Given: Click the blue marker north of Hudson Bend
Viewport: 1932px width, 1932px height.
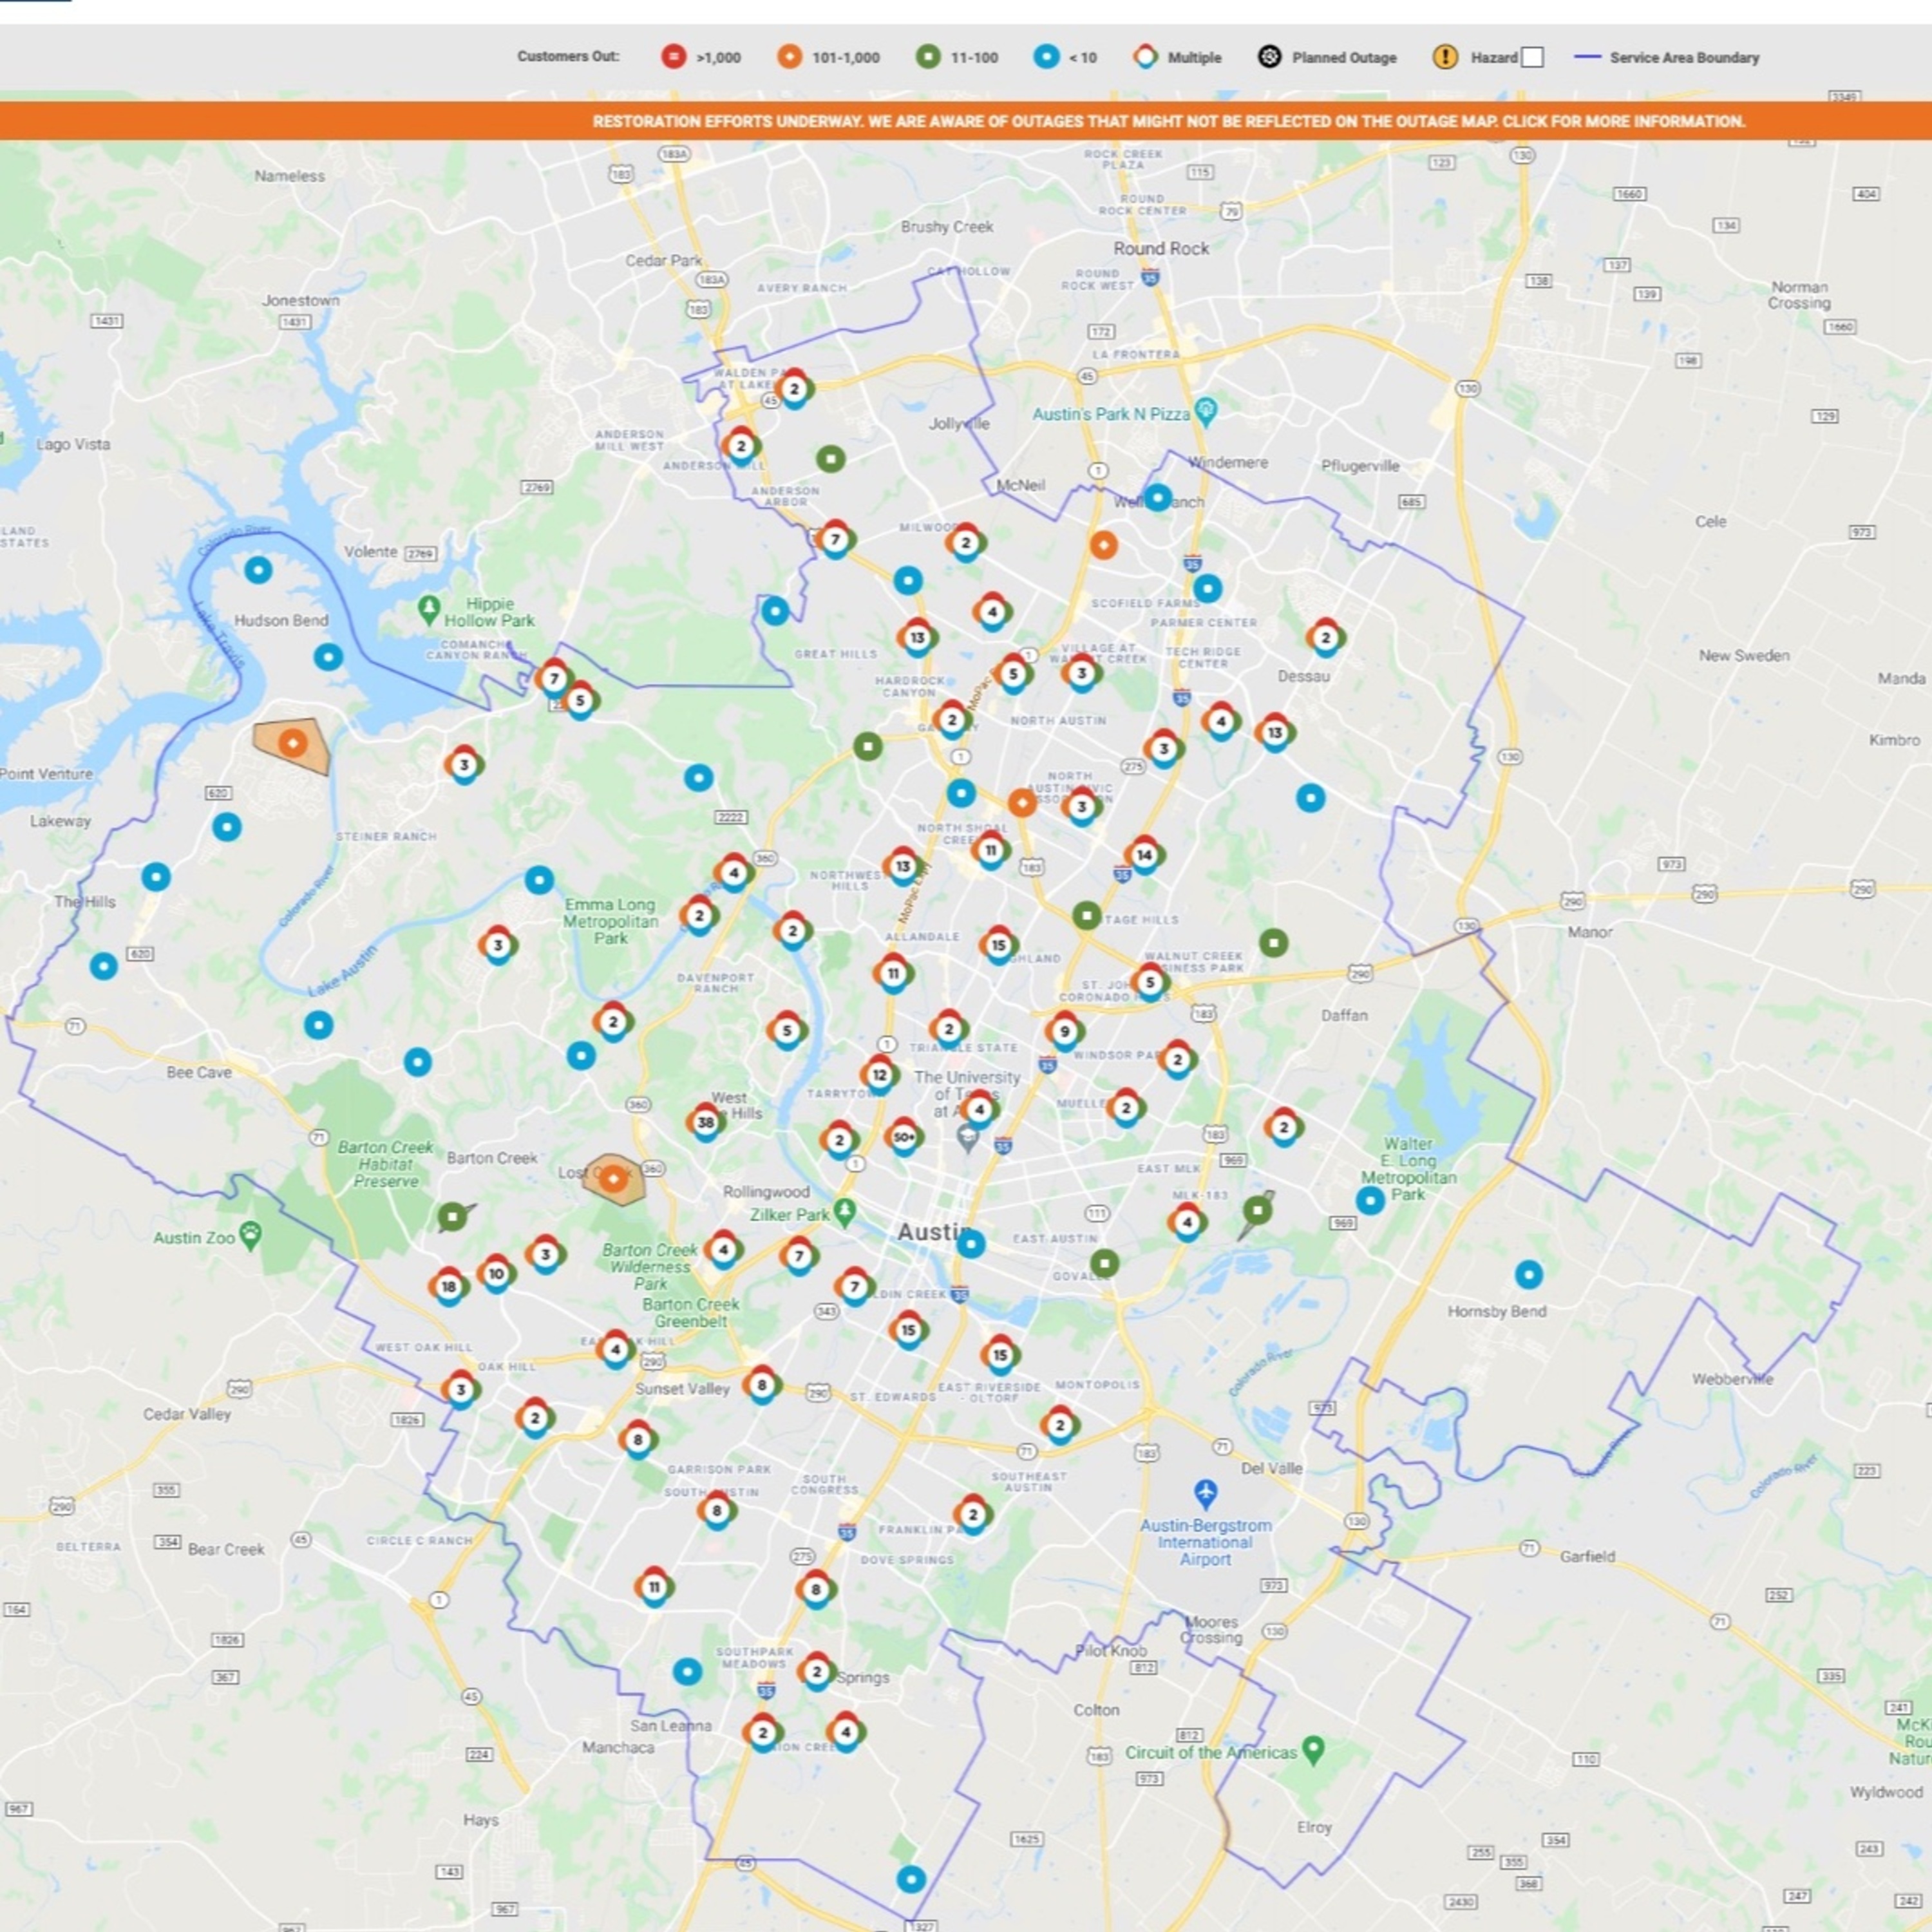Looking at the screenshot, I should (258, 570).
